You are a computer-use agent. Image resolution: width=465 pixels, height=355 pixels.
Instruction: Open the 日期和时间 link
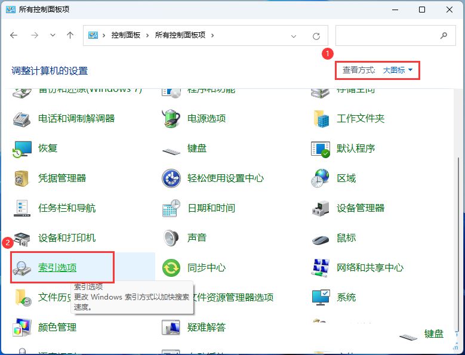[x=211, y=208]
